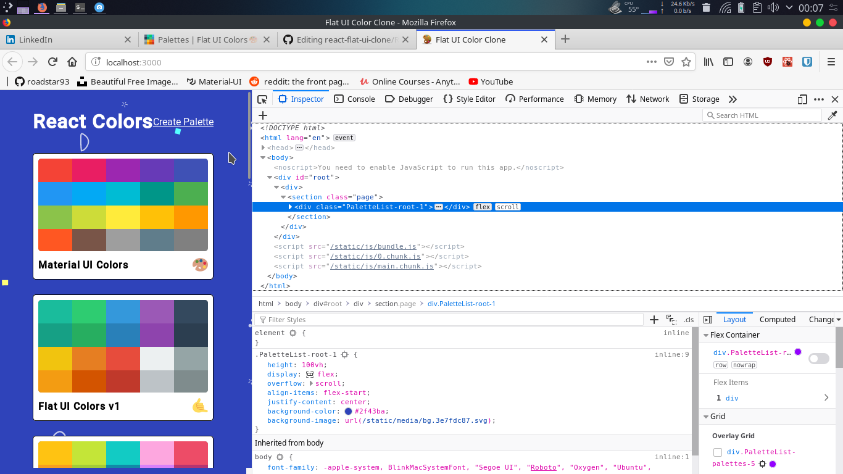Collapse the body element node

[x=264, y=157]
